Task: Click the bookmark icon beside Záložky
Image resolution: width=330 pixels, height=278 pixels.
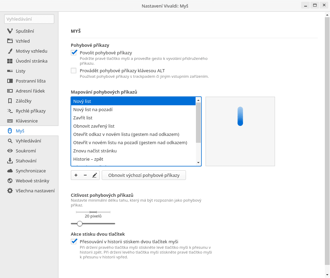Action: (10, 101)
